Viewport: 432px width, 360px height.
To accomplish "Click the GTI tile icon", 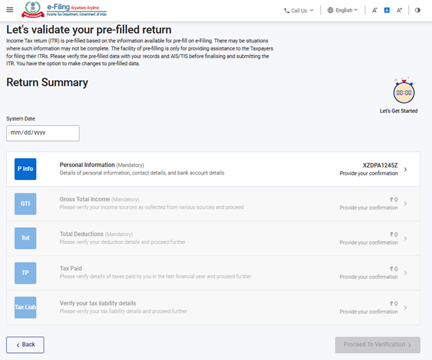I will (x=26, y=204).
